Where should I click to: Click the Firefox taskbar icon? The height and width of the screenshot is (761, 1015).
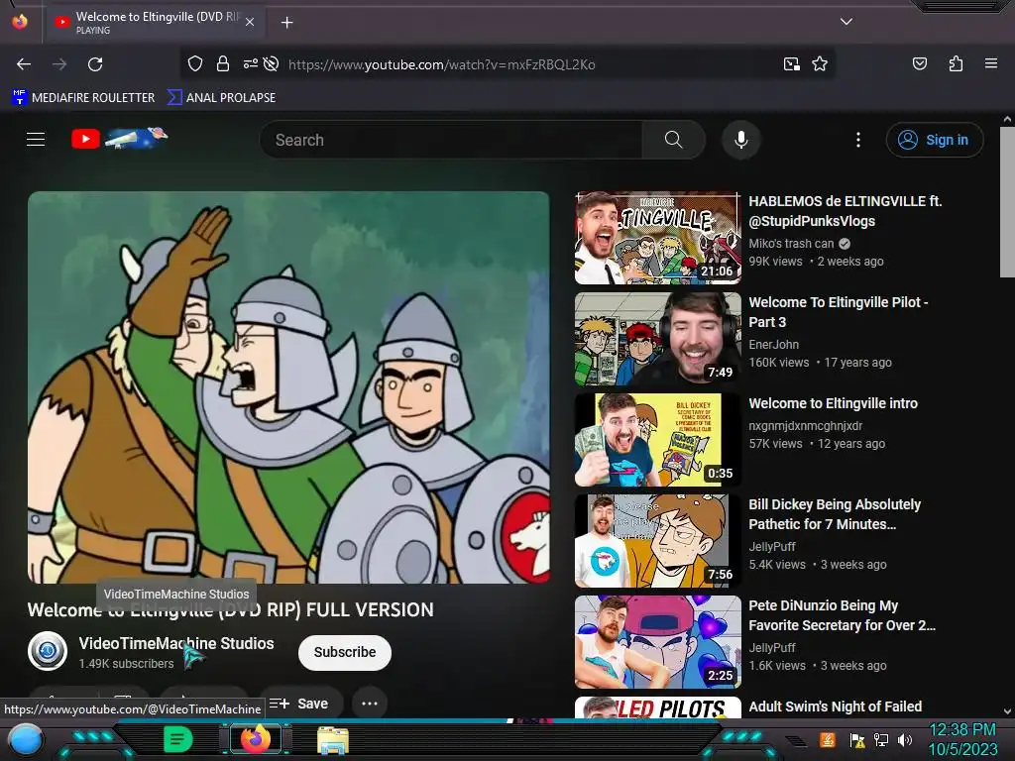pos(256,739)
